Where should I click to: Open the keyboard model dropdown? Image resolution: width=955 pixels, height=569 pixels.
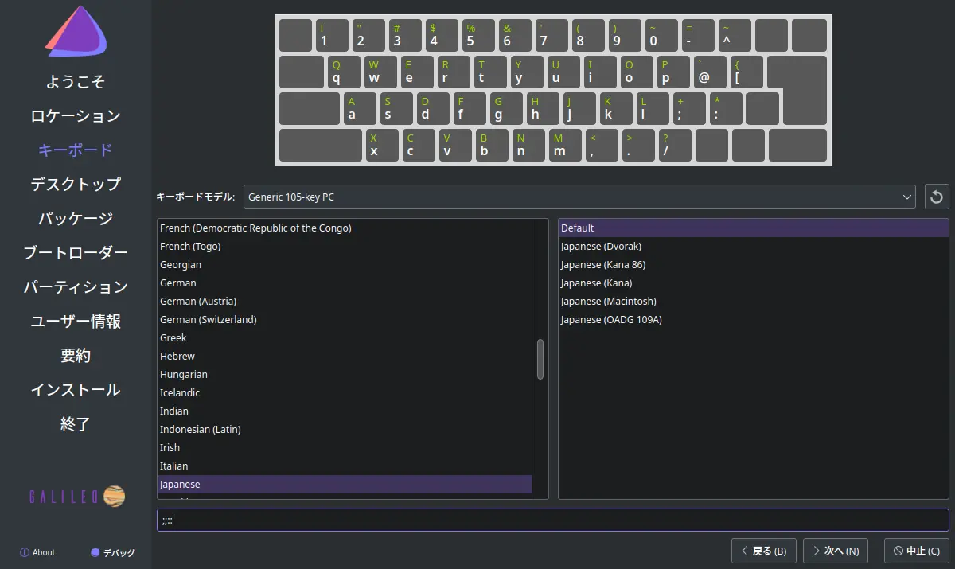[579, 197]
